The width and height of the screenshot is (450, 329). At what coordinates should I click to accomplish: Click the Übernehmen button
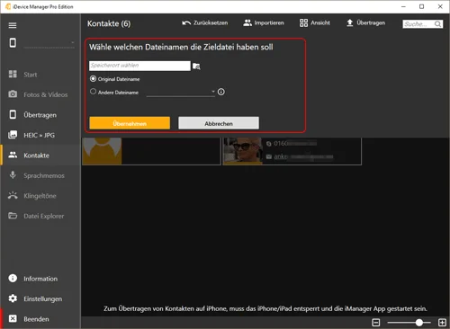130,123
